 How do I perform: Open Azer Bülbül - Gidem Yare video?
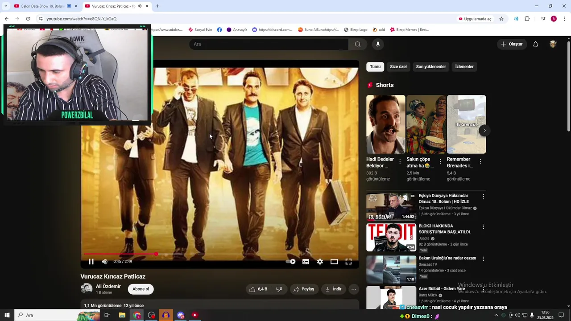(x=391, y=297)
